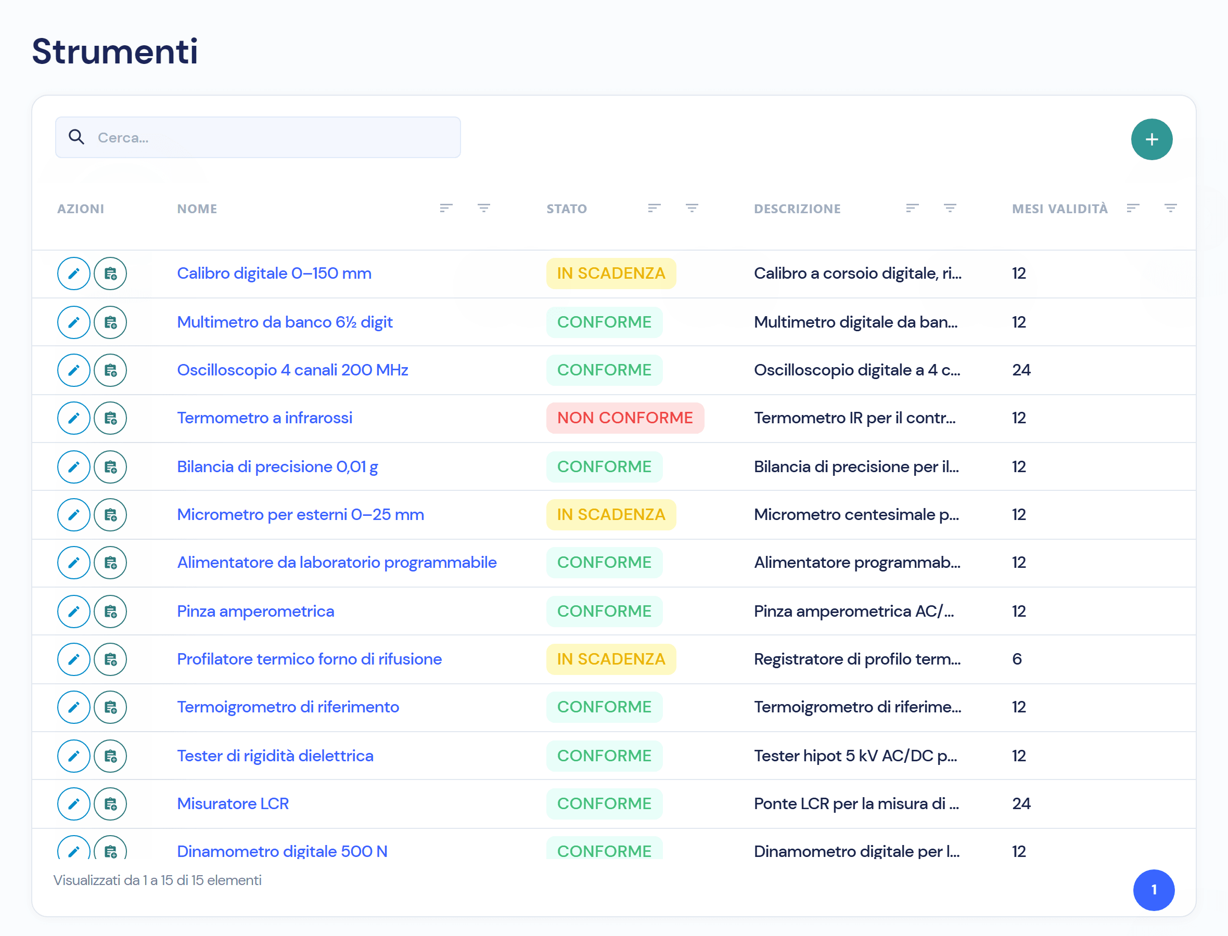Screen dimensions: 1228x936
Task: Sort by Mesi Validità column
Action: (x=1133, y=209)
